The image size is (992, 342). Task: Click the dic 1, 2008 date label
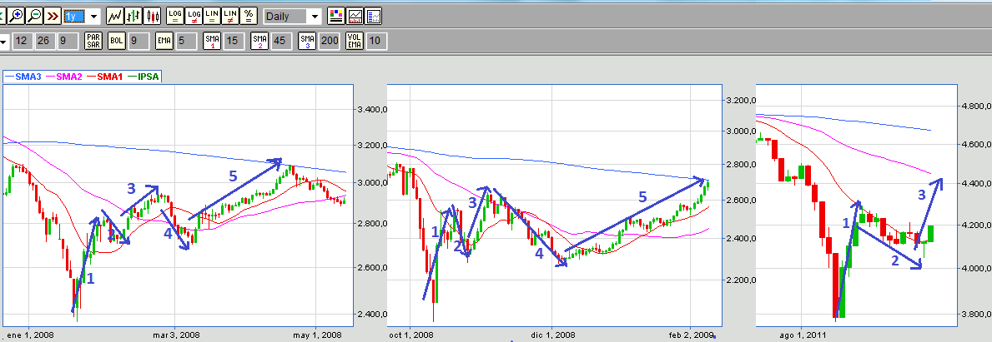(551, 335)
